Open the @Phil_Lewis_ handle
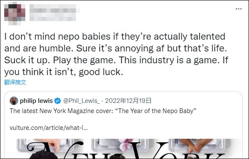This screenshot has width=249, height=159. (x=81, y=101)
